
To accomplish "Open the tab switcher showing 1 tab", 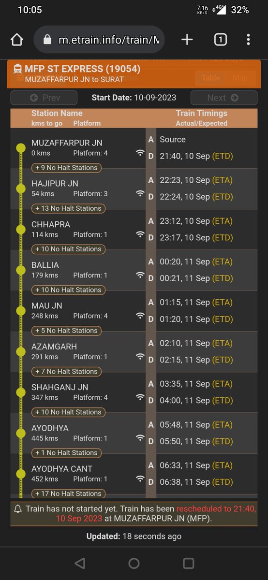I will (x=220, y=40).
